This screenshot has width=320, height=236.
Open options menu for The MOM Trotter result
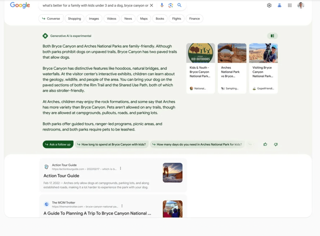click(122, 206)
